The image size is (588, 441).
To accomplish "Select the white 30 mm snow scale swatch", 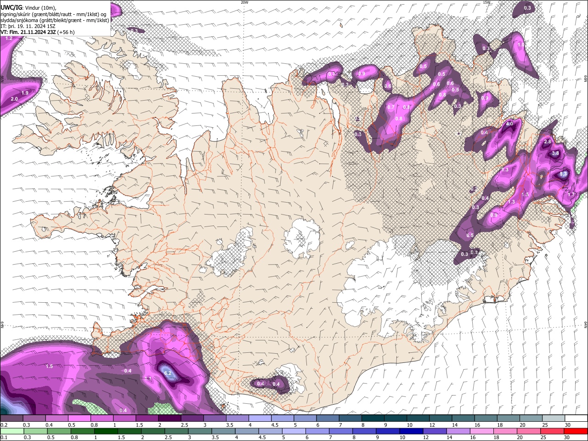I will point(575,418).
